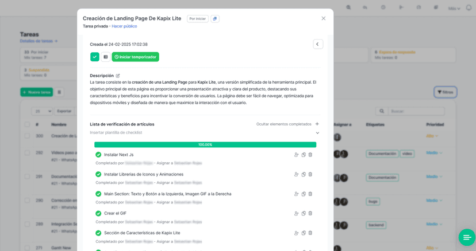This screenshot has height=251, width=476.
Task: Delete the Sección de Características item
Action: point(310,233)
